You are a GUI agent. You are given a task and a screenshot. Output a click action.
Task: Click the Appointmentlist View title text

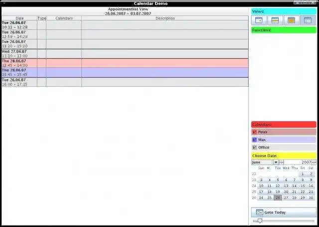pos(128,9)
